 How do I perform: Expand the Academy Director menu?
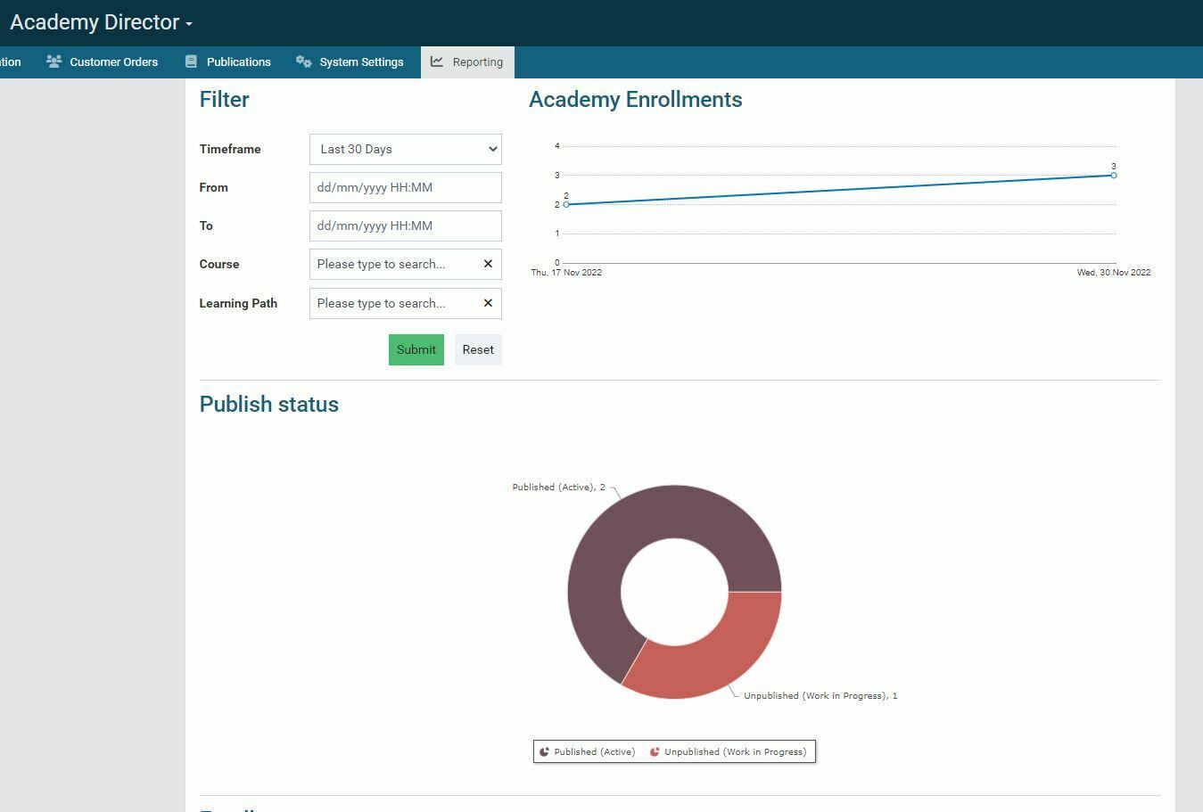[x=101, y=23]
